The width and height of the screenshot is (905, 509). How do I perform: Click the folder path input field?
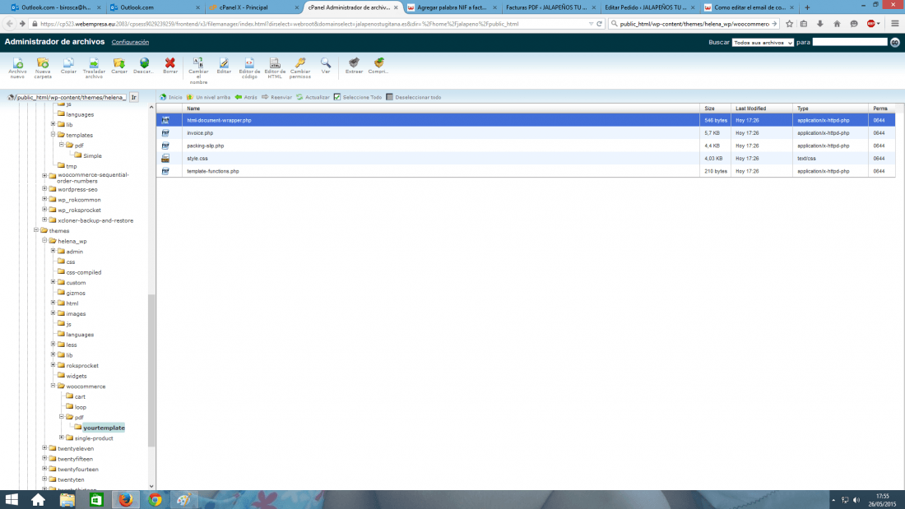pos(71,98)
